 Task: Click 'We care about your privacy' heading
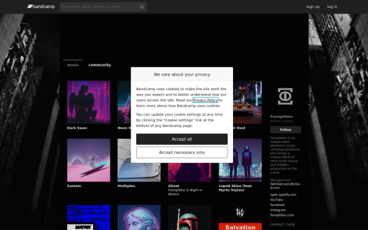tap(182, 74)
